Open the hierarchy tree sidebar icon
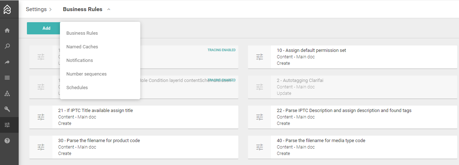Screen dimensions: 459x165 (7, 93)
